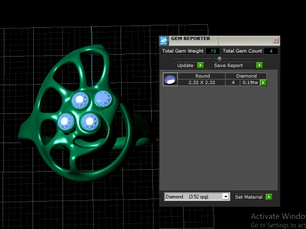Close the Gem Reporter panel
Screen dimensions: 306x229
[x=275, y=40]
